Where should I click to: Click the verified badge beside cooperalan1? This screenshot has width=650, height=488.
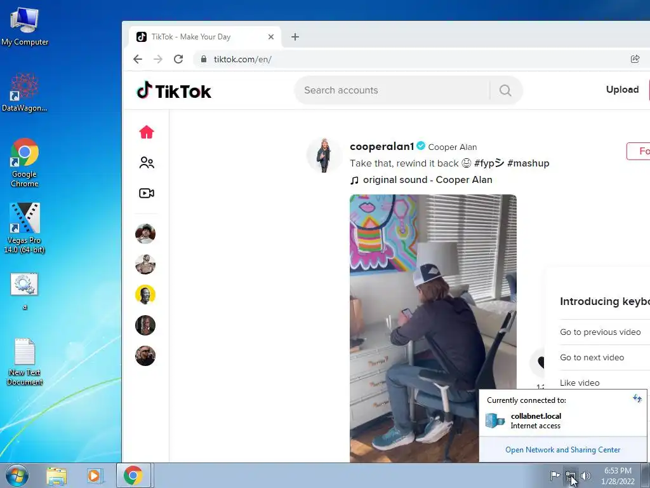pos(421,146)
